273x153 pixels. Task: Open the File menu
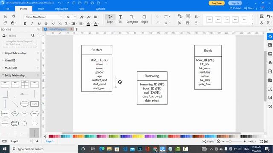click(x=7, y=9)
